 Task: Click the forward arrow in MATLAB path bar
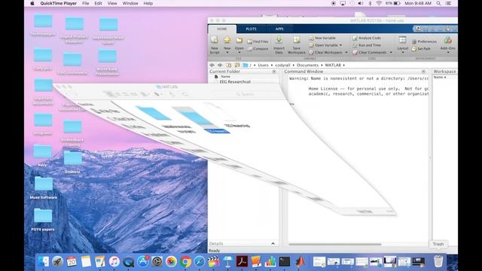tap(220, 65)
